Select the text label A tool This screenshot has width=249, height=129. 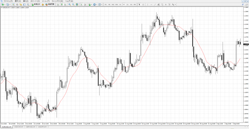pos(166,5)
